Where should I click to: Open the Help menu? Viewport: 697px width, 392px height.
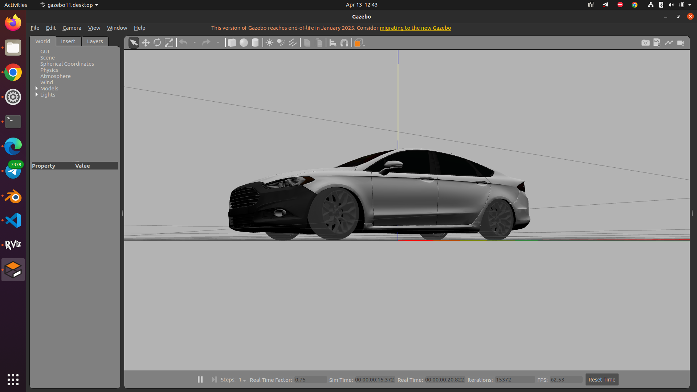(139, 28)
